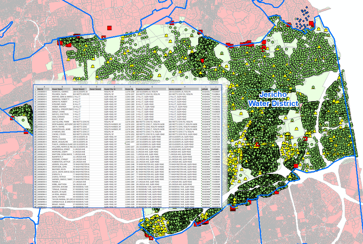This screenshot has width=363, height=244.
Task: Select owner cell LA ROSA, ANGELO
Action: pos(62,194)
